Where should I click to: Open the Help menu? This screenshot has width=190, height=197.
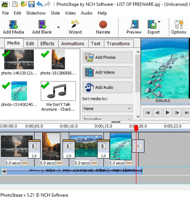(102, 13)
